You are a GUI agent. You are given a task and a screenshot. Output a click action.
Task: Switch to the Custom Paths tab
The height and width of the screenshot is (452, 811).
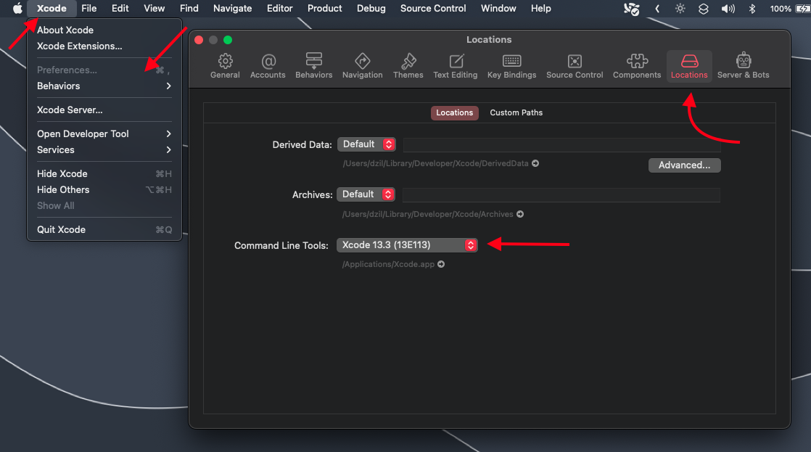tap(516, 112)
